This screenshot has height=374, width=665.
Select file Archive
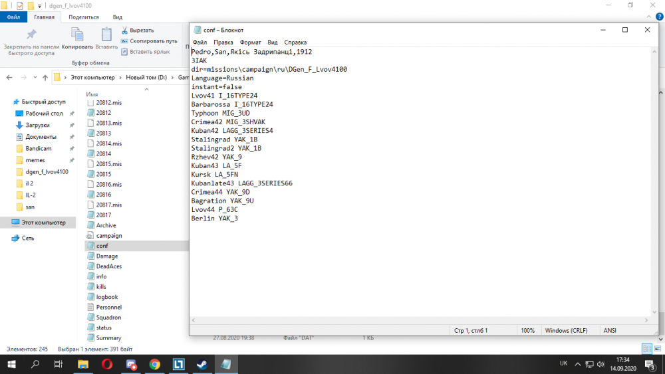101,225
